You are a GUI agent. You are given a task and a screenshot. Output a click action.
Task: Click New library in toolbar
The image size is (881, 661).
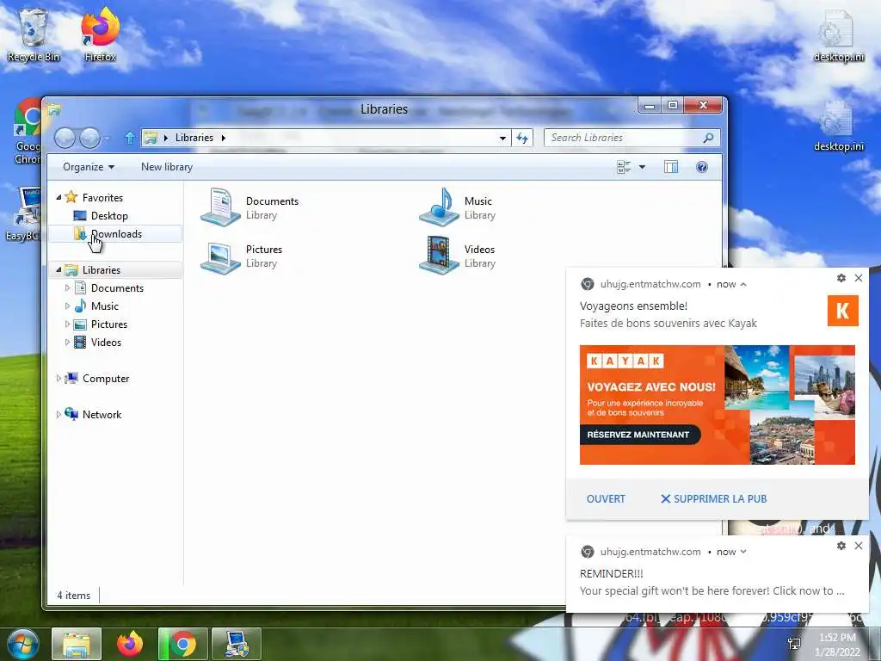pyautogui.click(x=167, y=167)
